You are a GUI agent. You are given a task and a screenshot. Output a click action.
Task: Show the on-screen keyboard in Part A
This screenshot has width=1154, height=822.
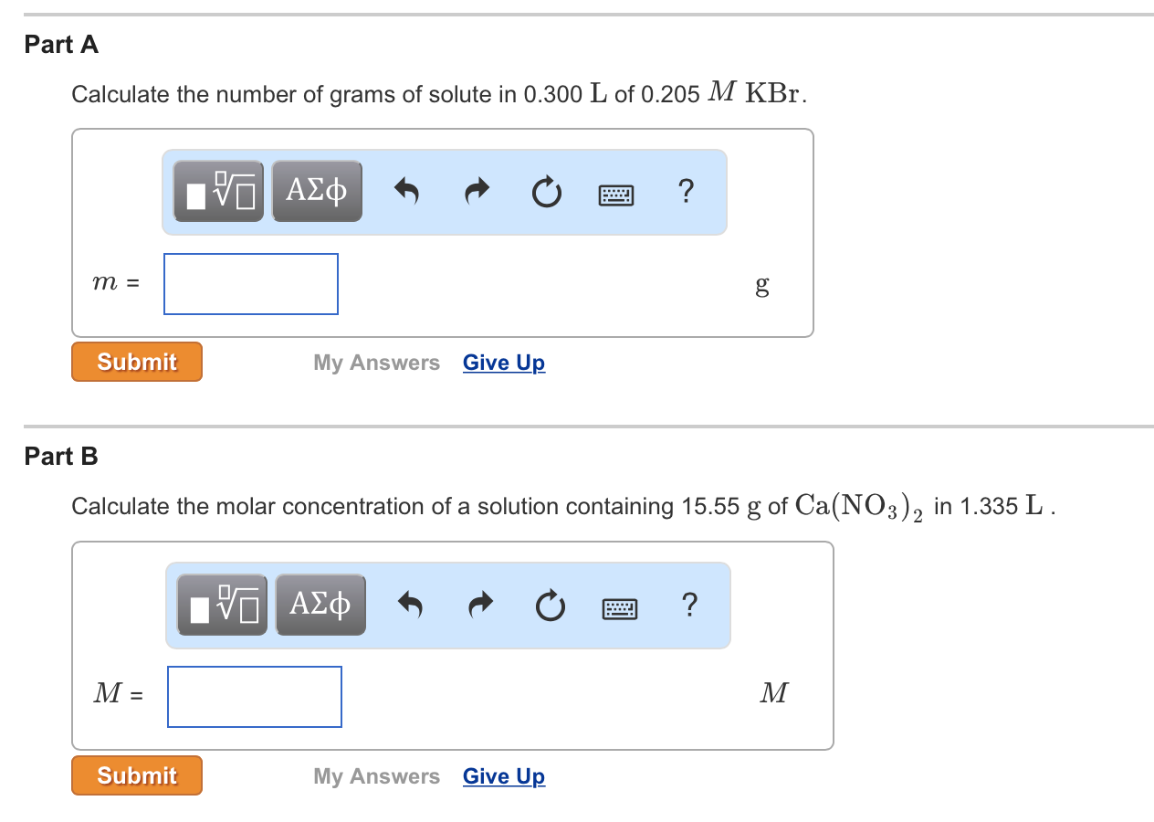(616, 193)
